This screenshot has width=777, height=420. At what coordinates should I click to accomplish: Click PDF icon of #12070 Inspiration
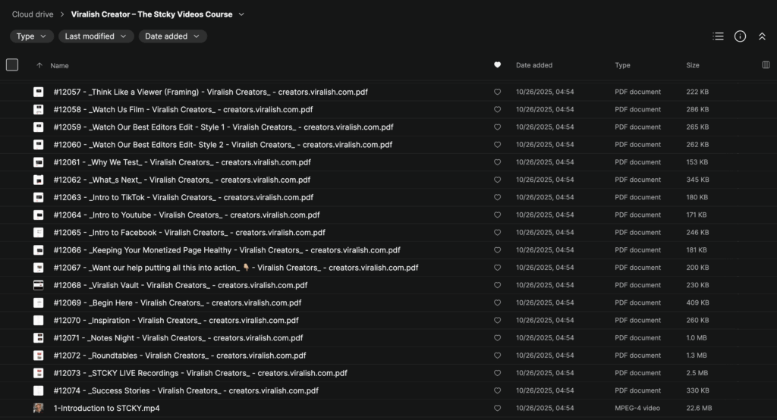[x=38, y=321]
